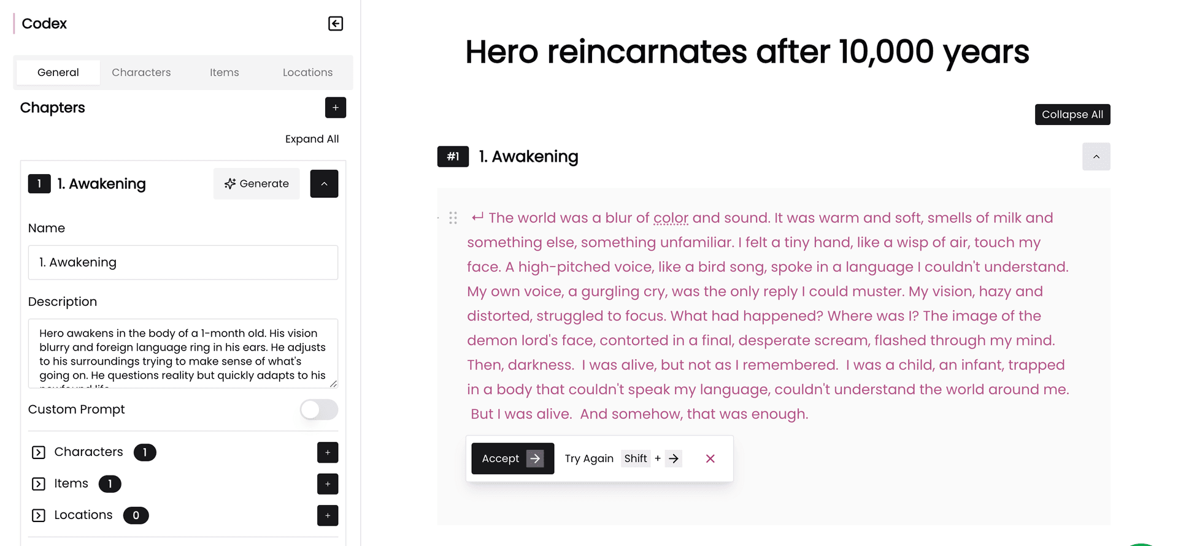The image size is (1178, 546).
Task: Collapse the #1 Awakening editor section
Action: coord(1096,157)
